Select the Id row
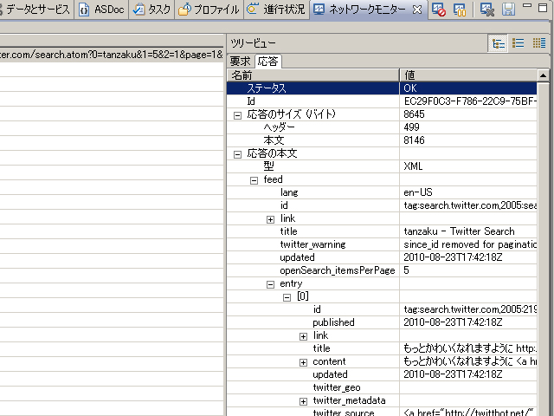Viewport: 554px width, 416px height. tap(382, 101)
